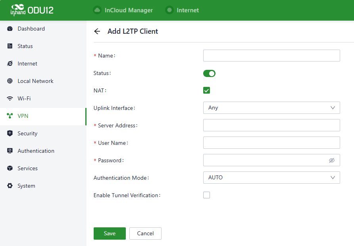Click the Local Network globe icon
The width and height of the screenshot is (354, 246).
coord(10,81)
